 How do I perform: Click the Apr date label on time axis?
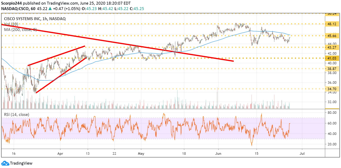[60, 154]
